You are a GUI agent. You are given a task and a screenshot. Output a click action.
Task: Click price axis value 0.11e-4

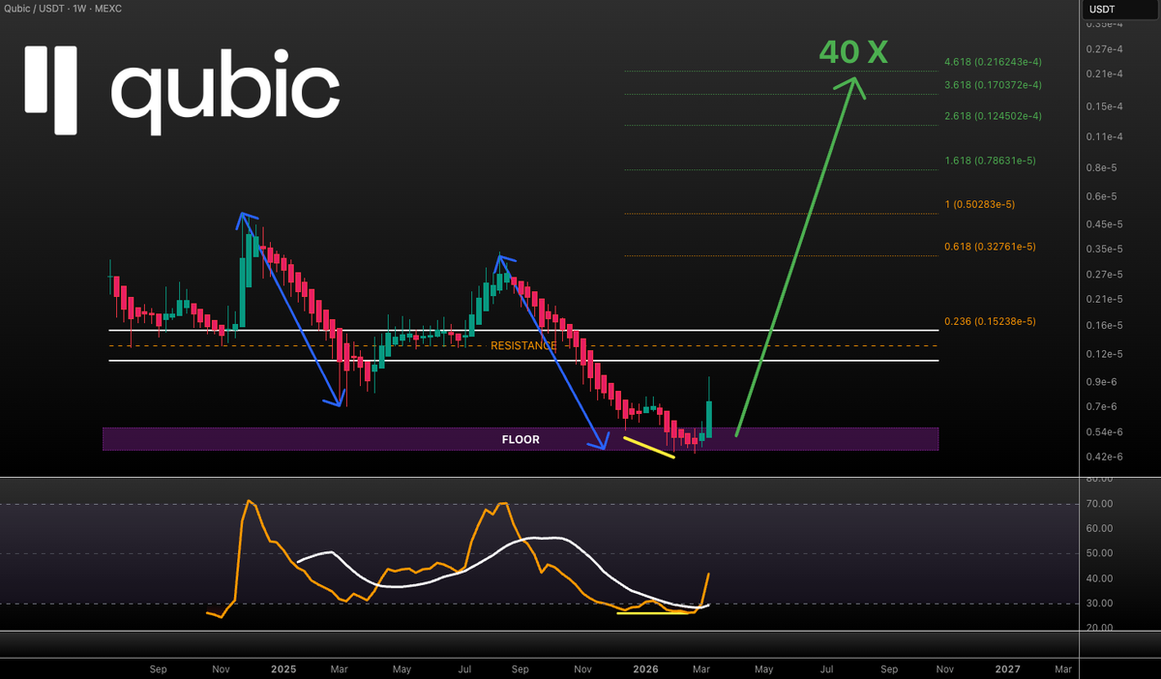click(1106, 137)
